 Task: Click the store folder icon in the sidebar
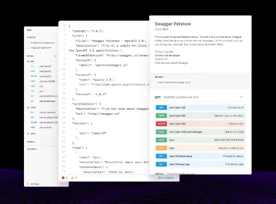(x=28, y=107)
